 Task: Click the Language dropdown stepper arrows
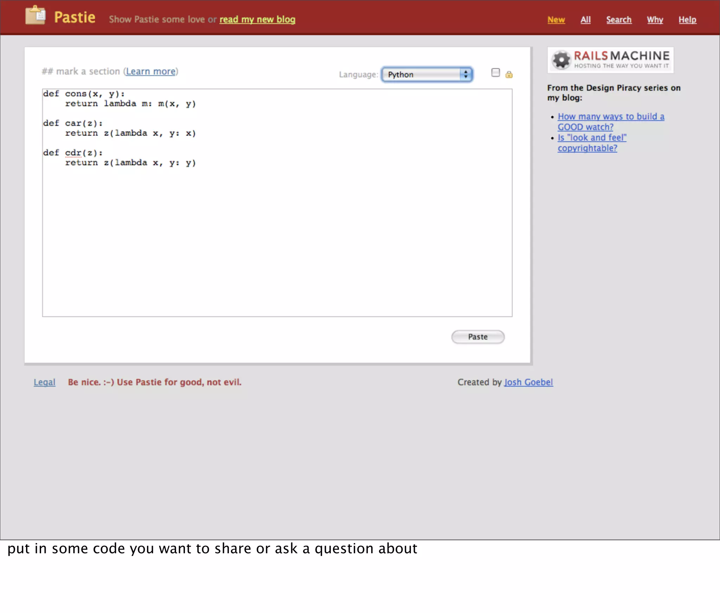(466, 75)
